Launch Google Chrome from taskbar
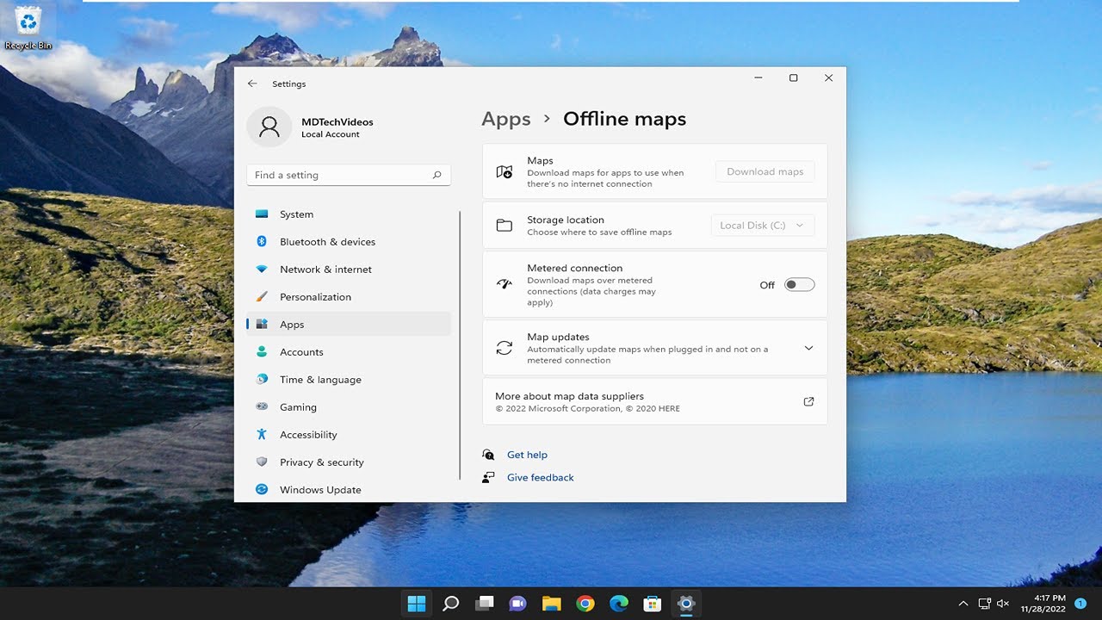The image size is (1102, 620). [x=585, y=604]
